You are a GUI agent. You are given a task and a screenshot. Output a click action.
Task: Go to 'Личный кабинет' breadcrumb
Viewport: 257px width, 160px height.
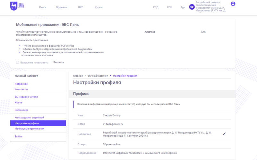click(98, 76)
